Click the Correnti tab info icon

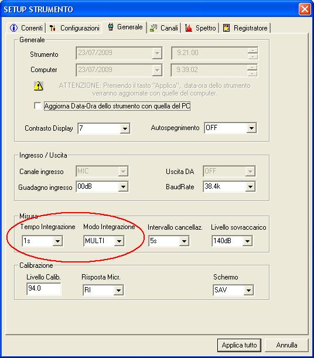[13, 28]
